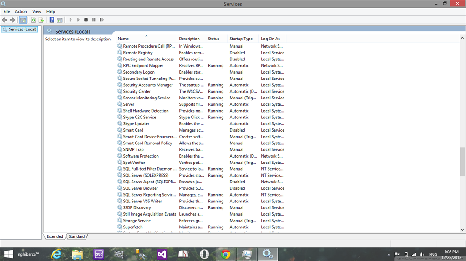Open the View menu
466x261 pixels.
36,11
